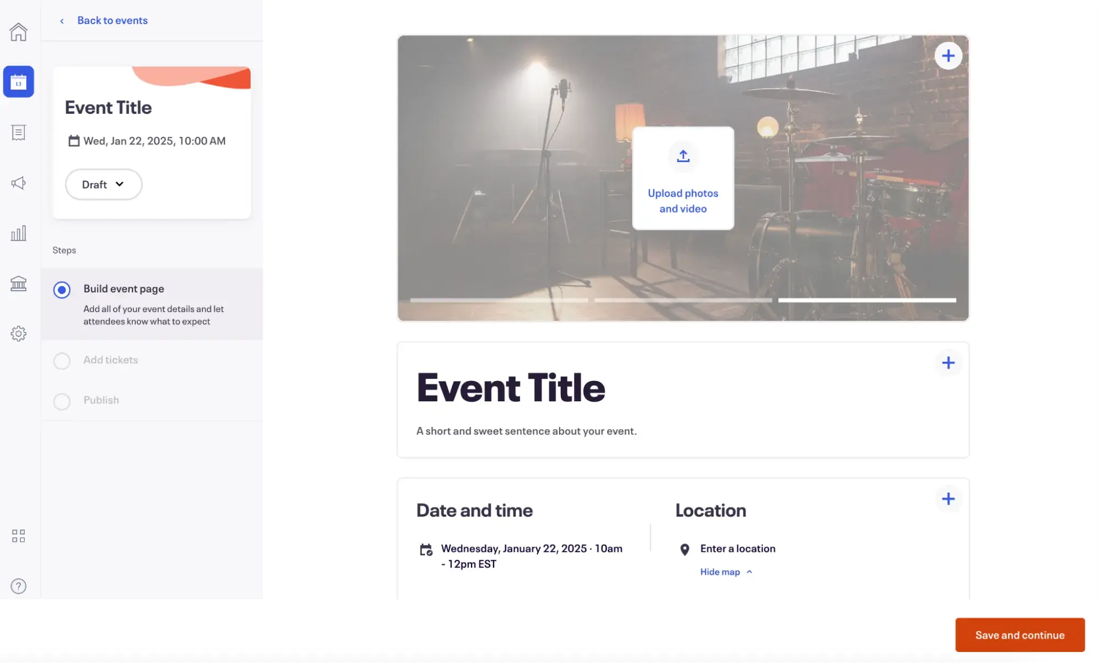Collapse the map with Hide map

pos(720,572)
